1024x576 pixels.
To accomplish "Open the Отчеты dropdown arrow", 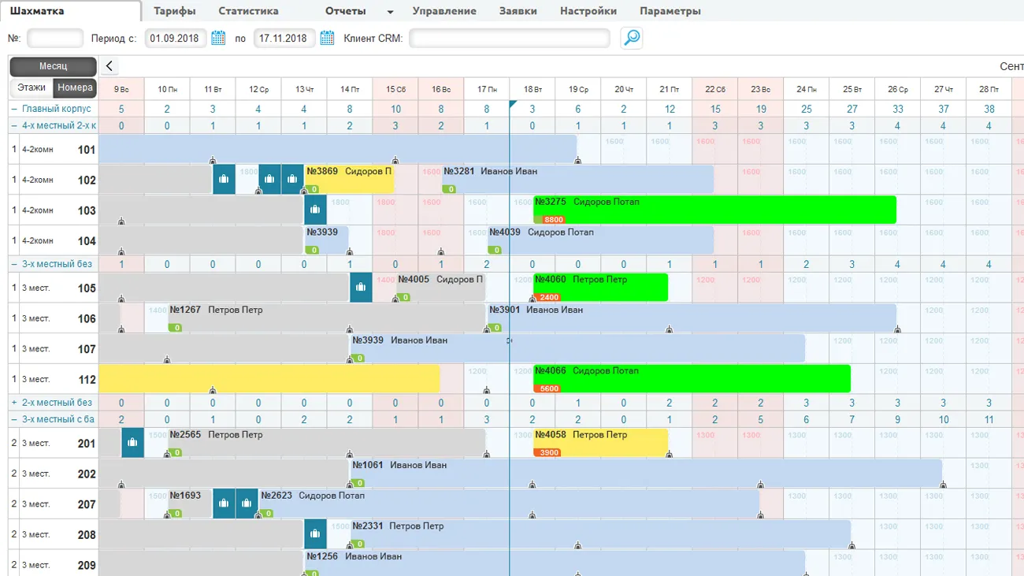I will 390,12.
